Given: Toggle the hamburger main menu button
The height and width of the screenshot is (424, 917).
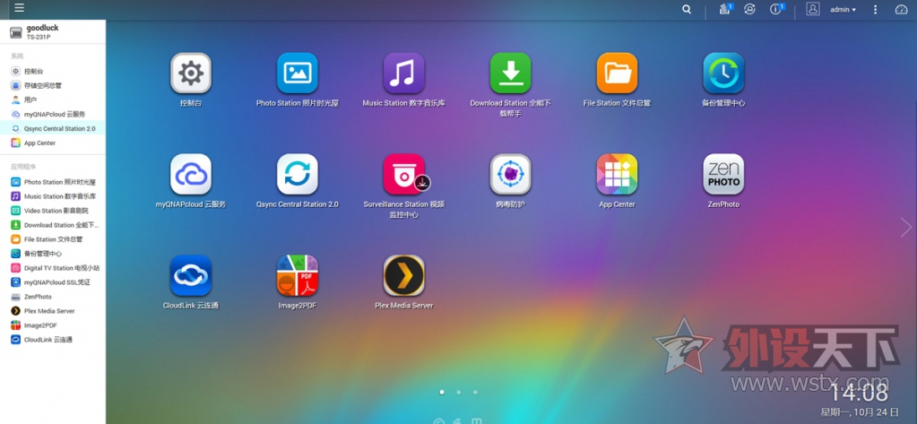Looking at the screenshot, I should (x=20, y=8).
